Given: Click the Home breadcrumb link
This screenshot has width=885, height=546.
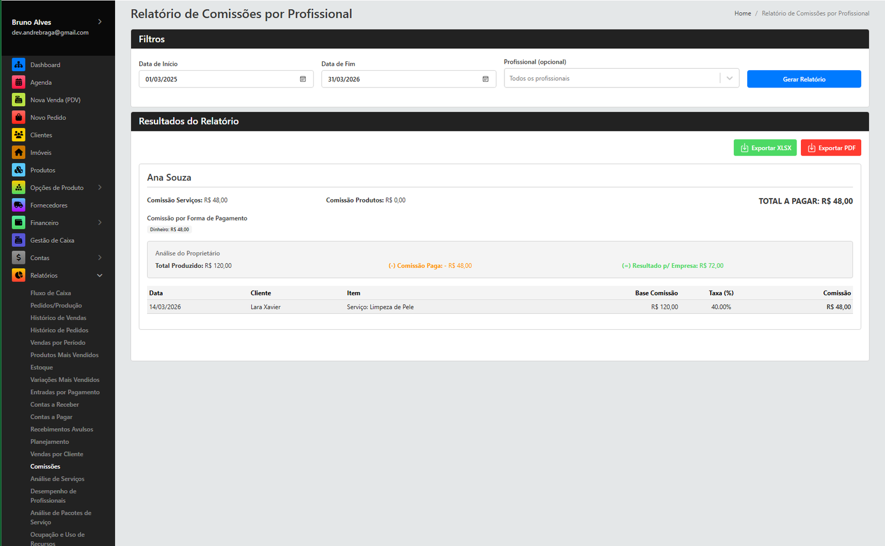Looking at the screenshot, I should point(742,13).
